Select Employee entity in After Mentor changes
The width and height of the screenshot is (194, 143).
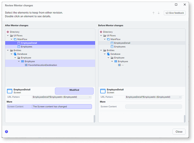pos(50,61)
